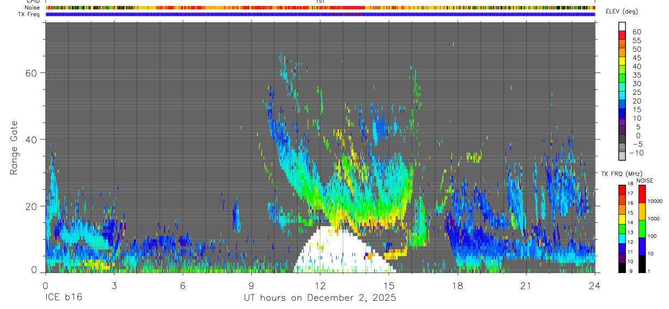Click the 12 tick label on UT hours axis

coord(320,286)
